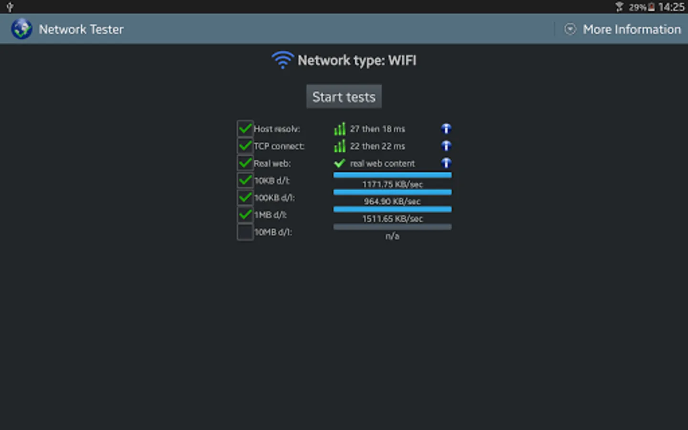Click the blue WiFi network icon

282,60
